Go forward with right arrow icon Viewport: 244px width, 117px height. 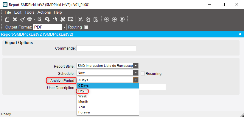tap(114, 19)
